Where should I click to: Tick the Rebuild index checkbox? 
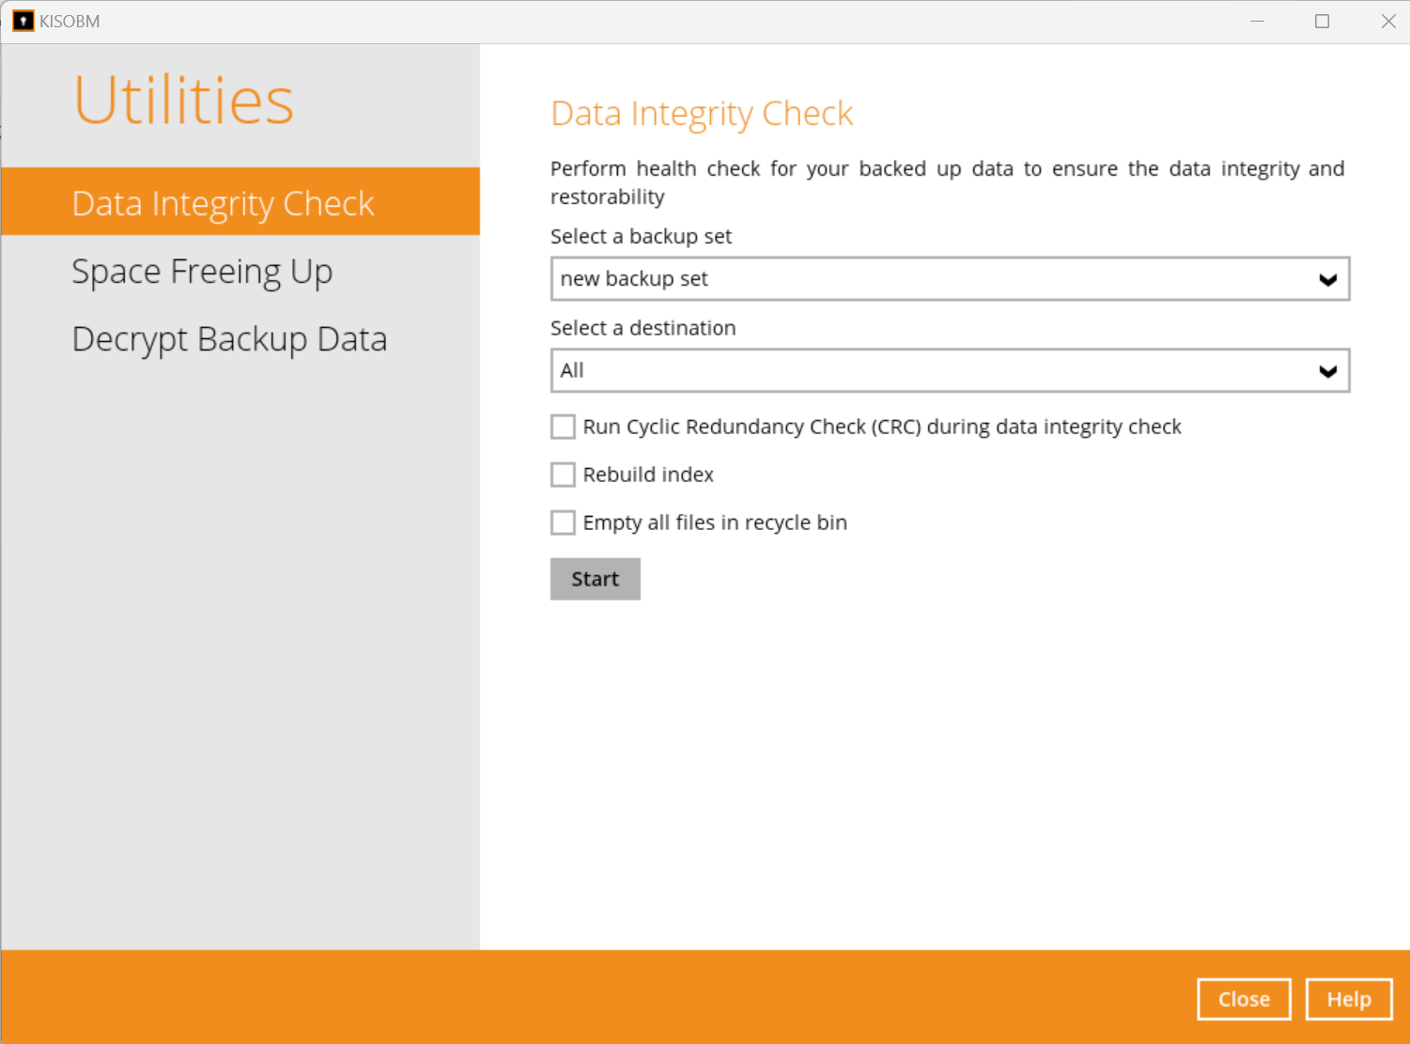pyautogui.click(x=563, y=475)
